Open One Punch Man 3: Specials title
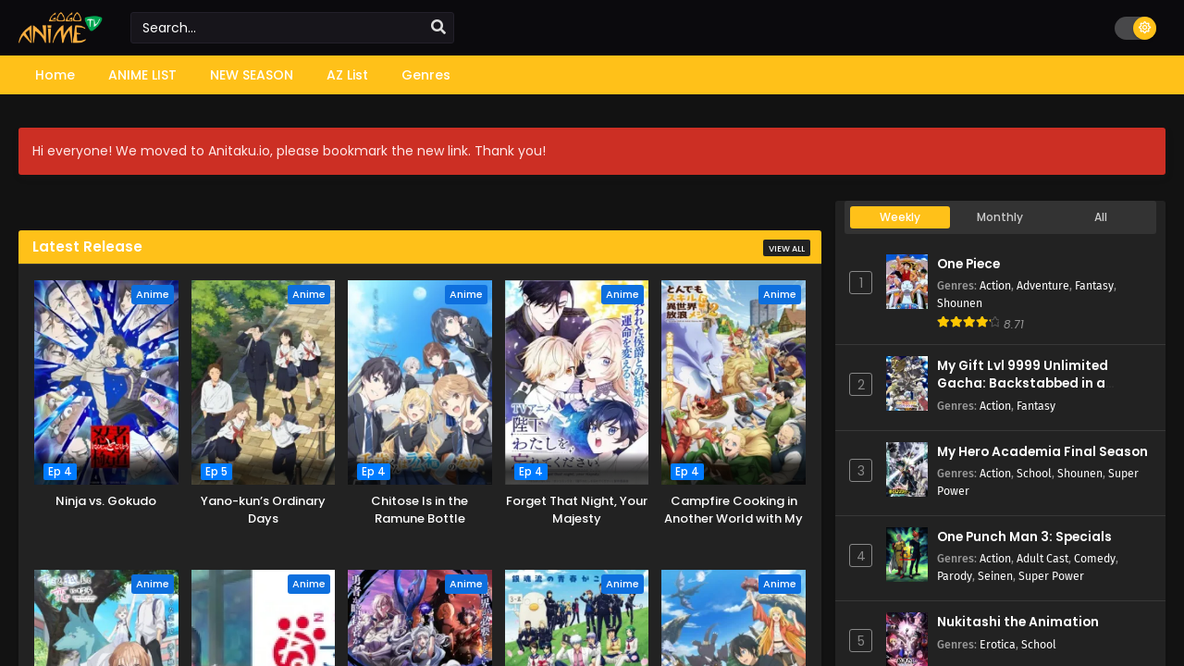1184x666 pixels. coord(1024,536)
